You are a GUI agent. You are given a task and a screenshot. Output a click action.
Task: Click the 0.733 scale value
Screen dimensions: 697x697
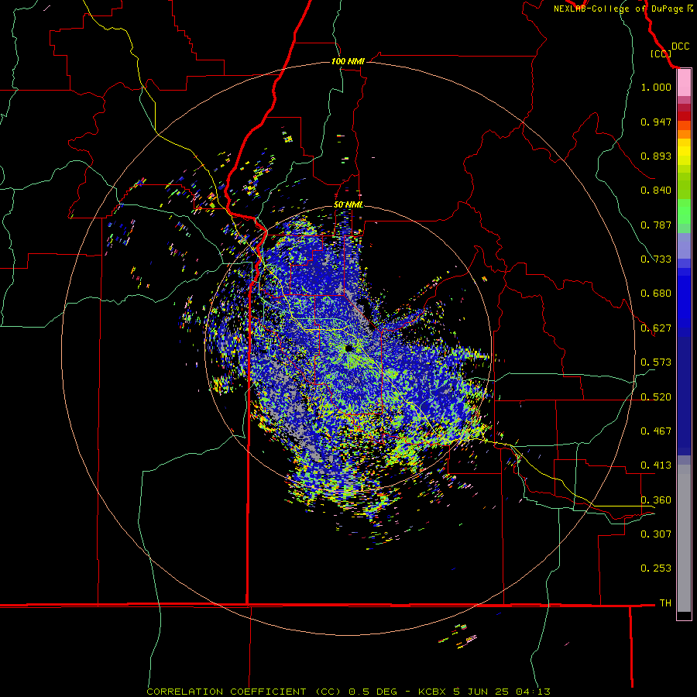click(x=656, y=259)
